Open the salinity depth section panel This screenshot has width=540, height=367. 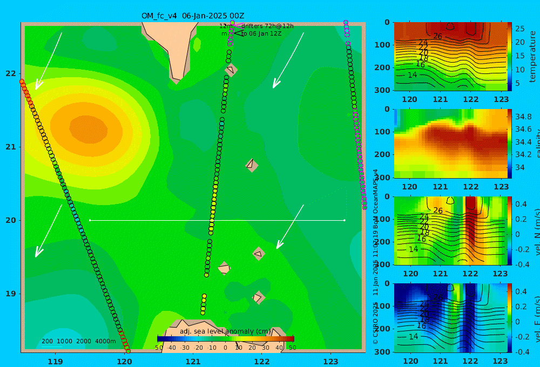(x=450, y=144)
